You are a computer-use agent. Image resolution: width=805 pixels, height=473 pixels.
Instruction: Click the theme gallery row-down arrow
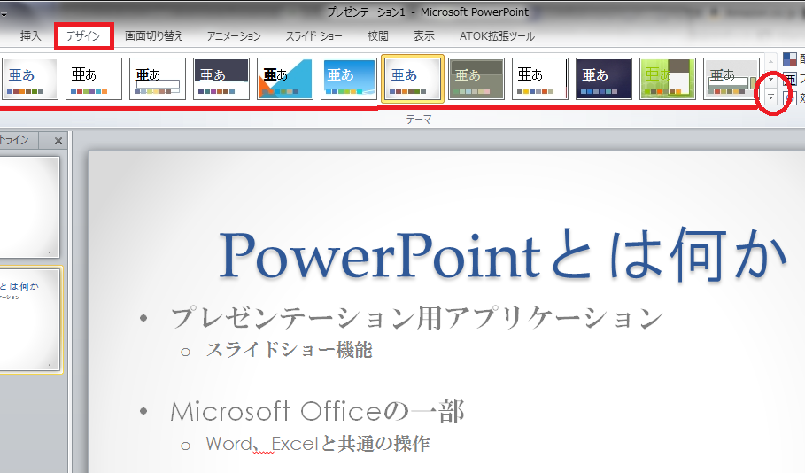(770, 80)
